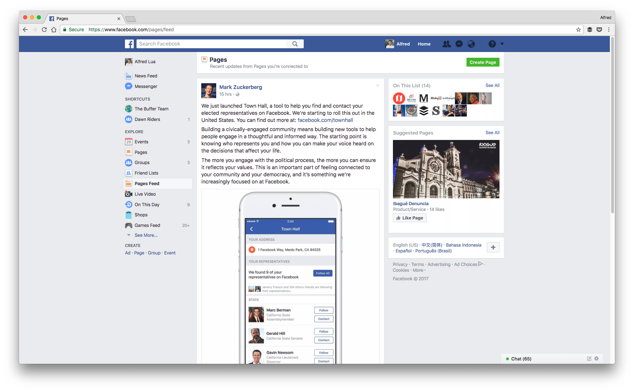Viewport: 634px width, 391px height.
Task: Open the facebook.com/townhall link
Action: [x=325, y=120]
